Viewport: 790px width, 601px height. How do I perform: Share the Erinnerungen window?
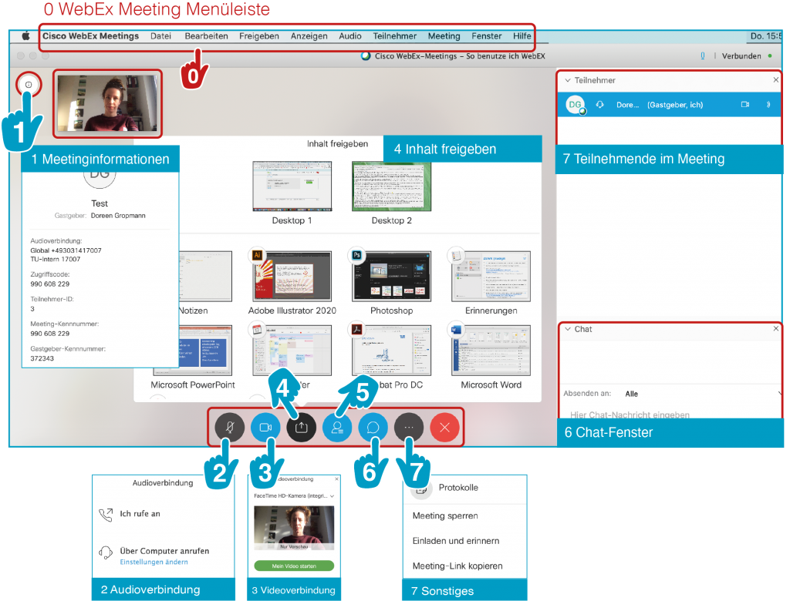[491, 277]
